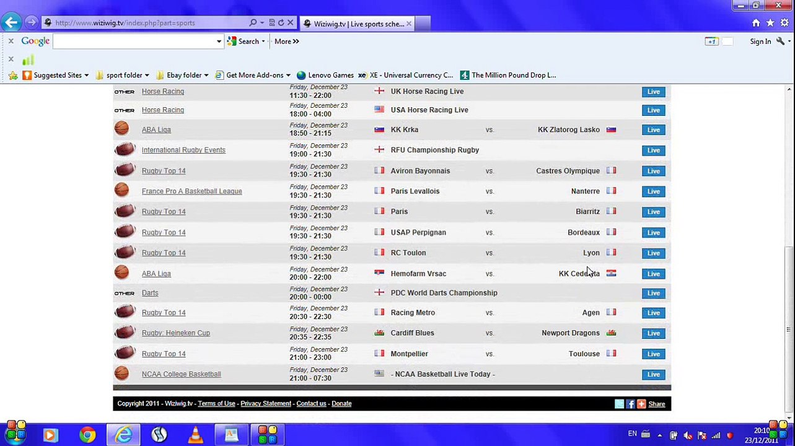Switch to Internet Explorer on taskbar

pos(123,435)
